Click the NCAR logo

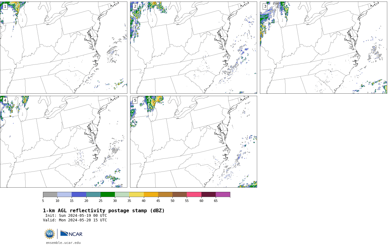[71, 234]
